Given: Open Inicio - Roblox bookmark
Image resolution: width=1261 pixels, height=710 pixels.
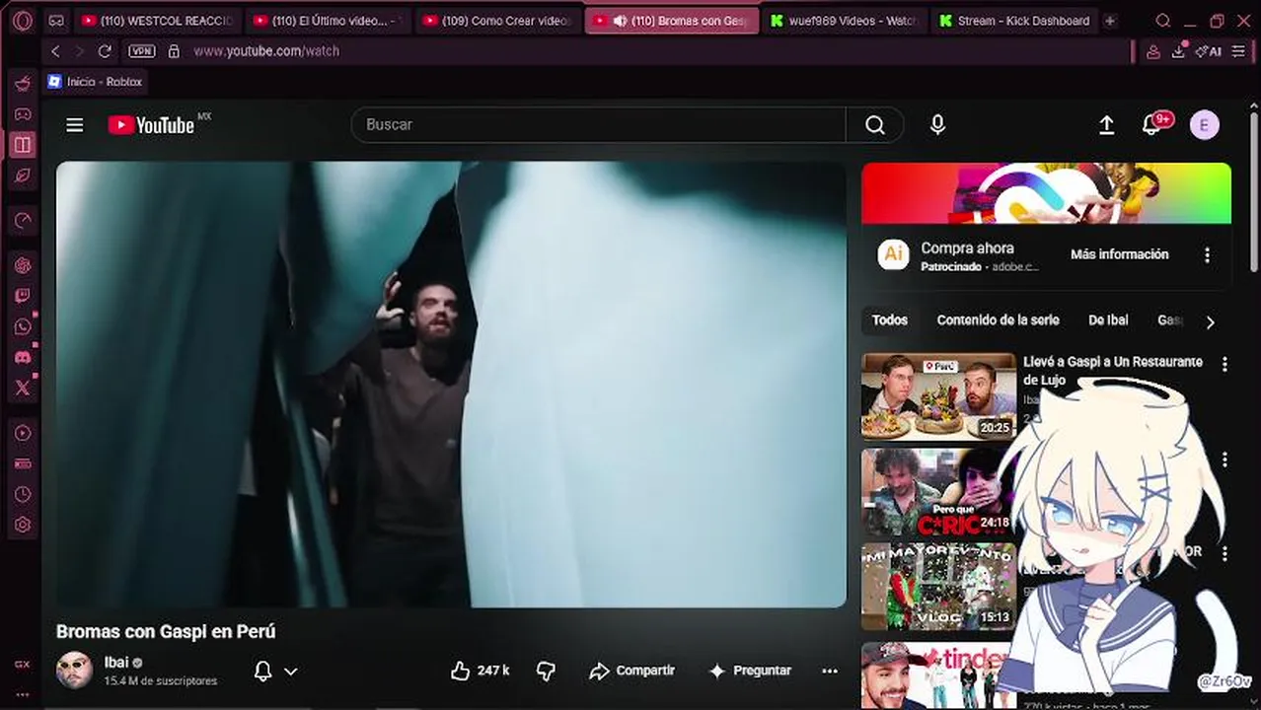Looking at the screenshot, I should pos(95,82).
